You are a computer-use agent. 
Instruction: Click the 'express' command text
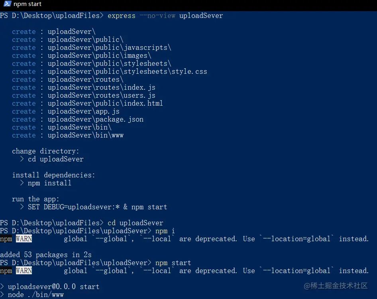[x=122, y=16]
